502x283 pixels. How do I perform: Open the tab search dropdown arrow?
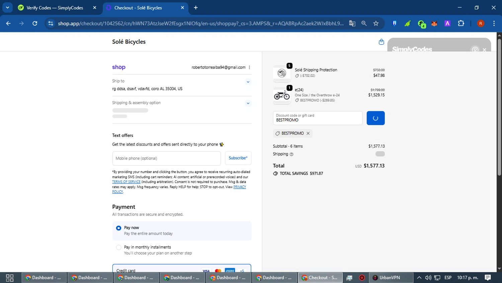[7, 8]
